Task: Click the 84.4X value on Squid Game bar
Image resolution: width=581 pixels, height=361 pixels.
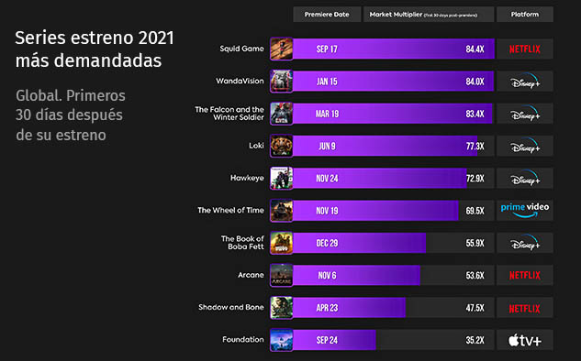Action: click(475, 49)
